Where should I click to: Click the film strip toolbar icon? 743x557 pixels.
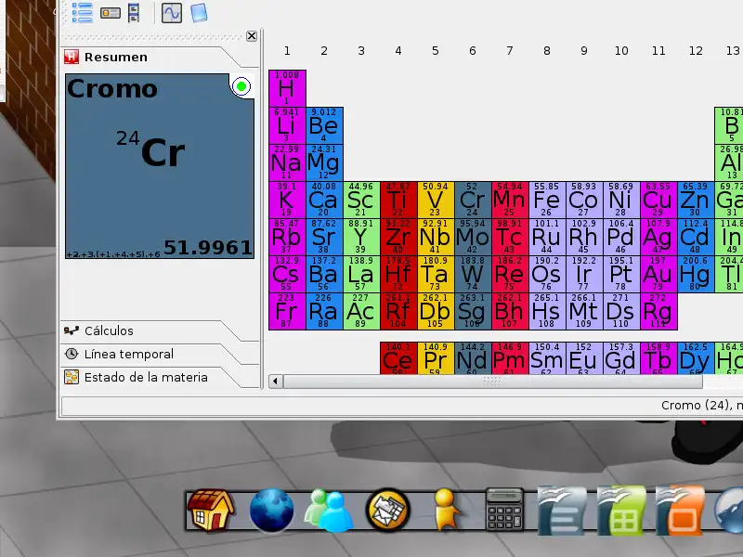click(133, 12)
